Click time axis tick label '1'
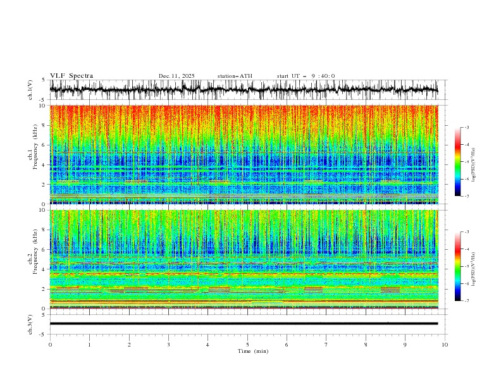Viewport: 501px width, 387px height. [89, 345]
